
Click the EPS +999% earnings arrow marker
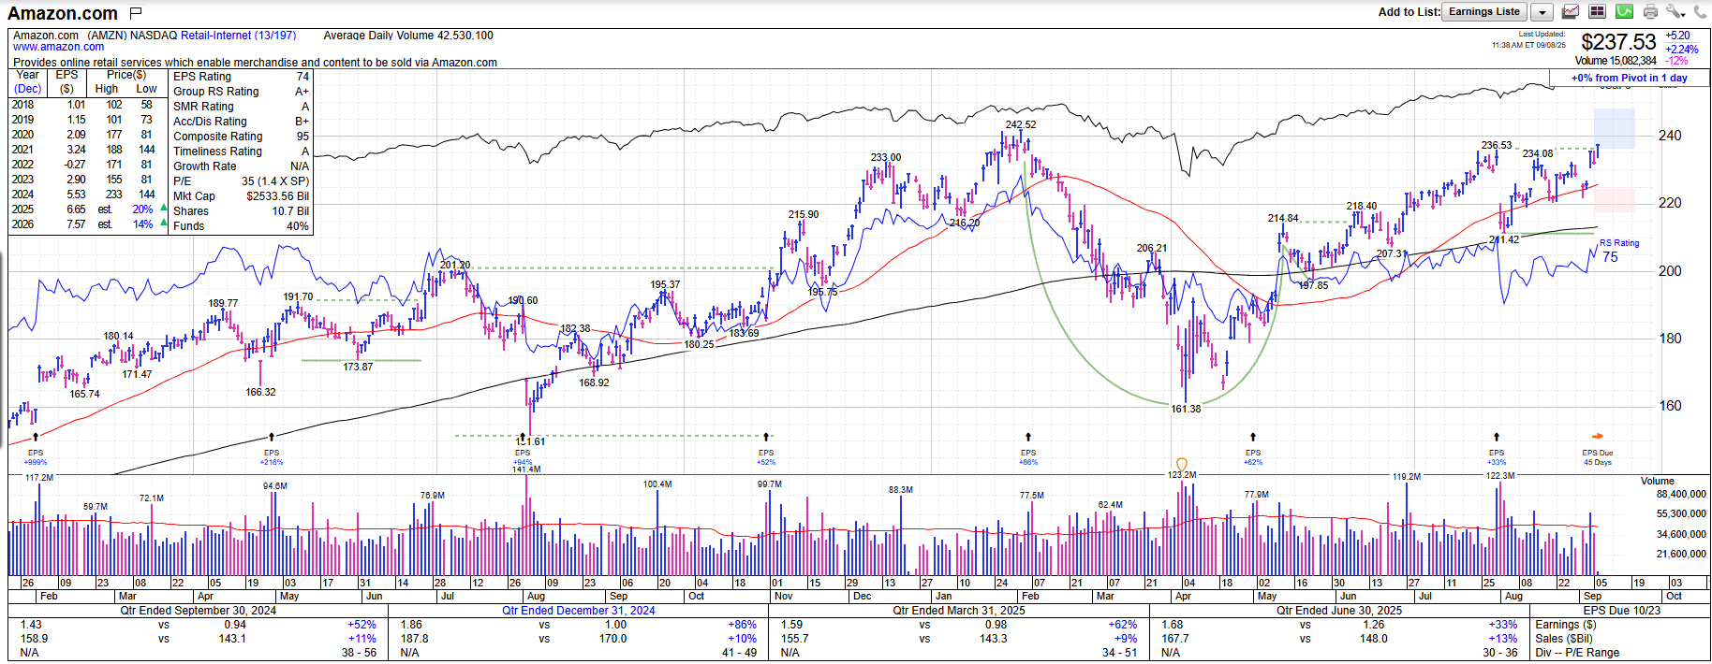[x=36, y=437]
